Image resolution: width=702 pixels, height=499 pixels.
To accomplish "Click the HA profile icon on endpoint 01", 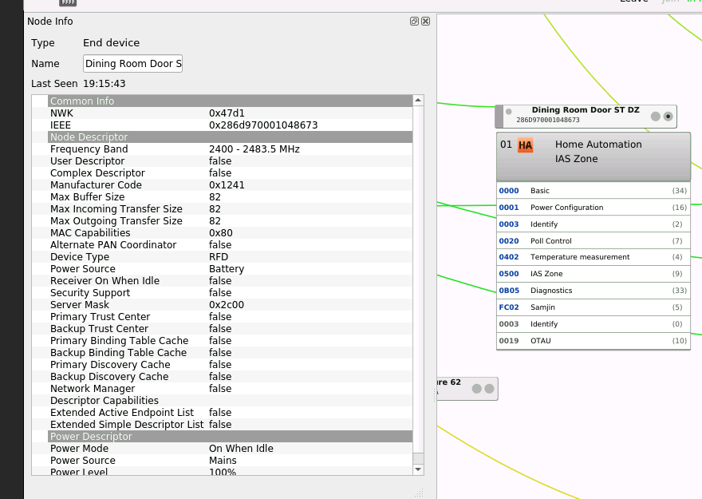I will (525, 145).
